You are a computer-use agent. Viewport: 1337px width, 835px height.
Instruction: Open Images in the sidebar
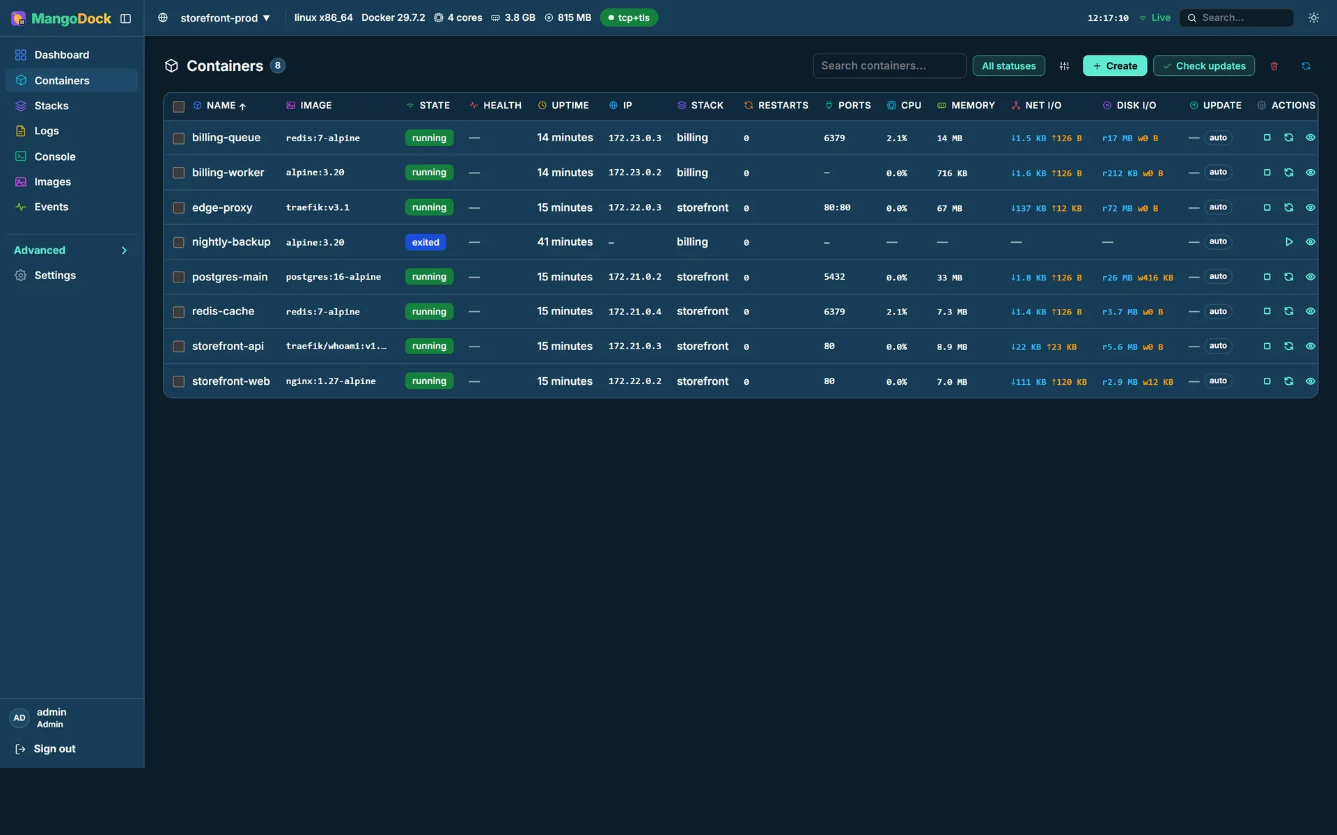[71, 182]
